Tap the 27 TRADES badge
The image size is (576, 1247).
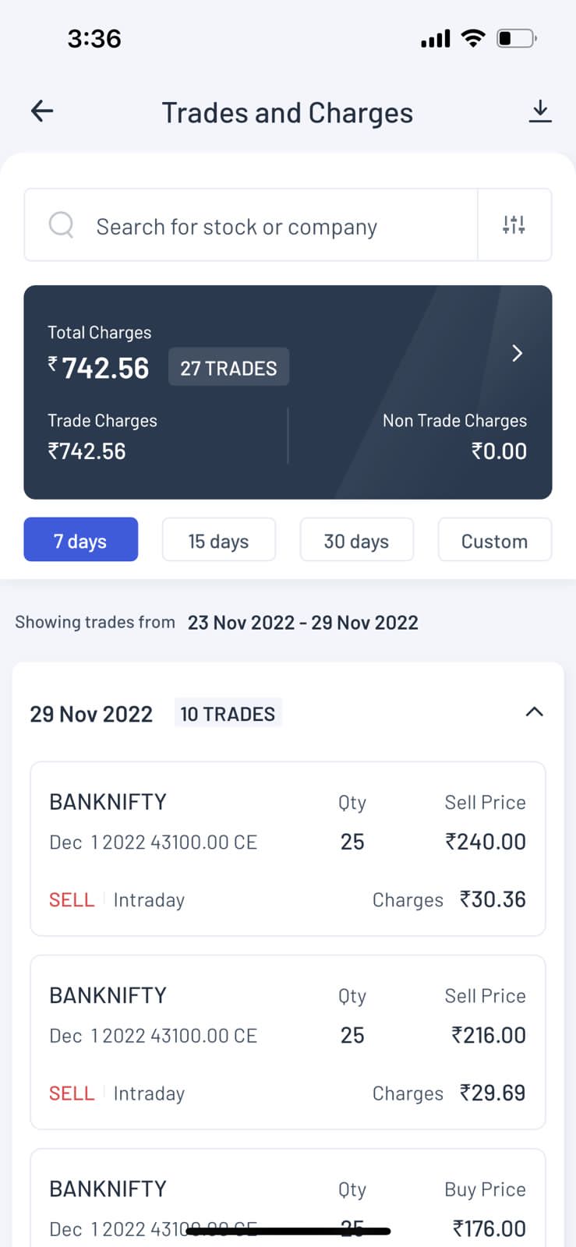pos(228,368)
